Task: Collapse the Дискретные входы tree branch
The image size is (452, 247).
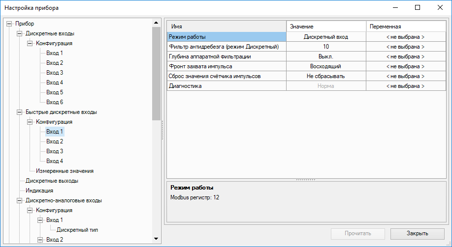Action: (20, 33)
